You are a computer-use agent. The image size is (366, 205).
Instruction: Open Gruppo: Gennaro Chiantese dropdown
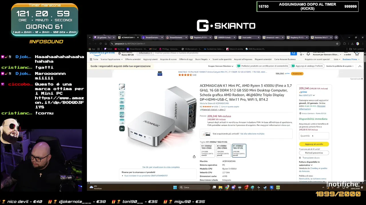220,66
